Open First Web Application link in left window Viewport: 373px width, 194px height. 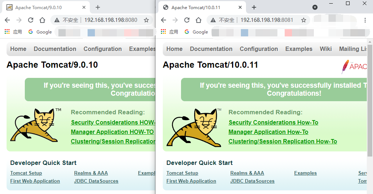(x=35, y=181)
